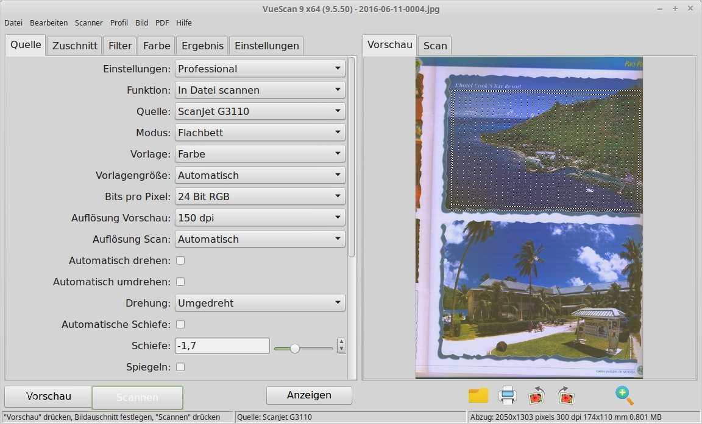Open the Einstellungen dropdown showing Professional

(260, 69)
